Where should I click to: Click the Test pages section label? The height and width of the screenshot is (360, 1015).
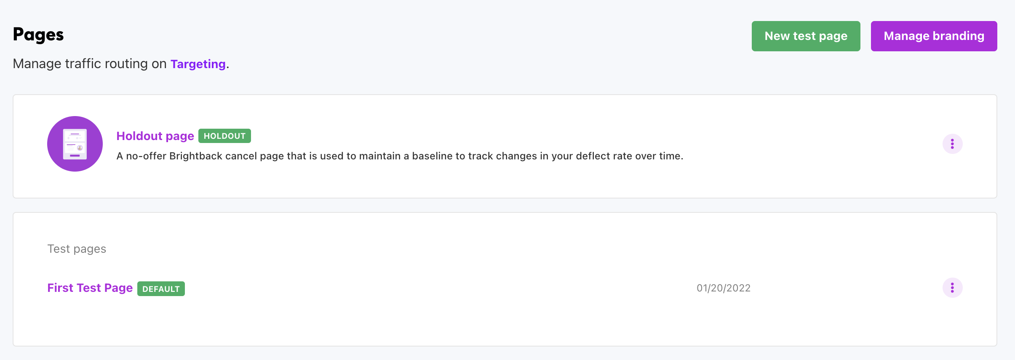(x=77, y=249)
